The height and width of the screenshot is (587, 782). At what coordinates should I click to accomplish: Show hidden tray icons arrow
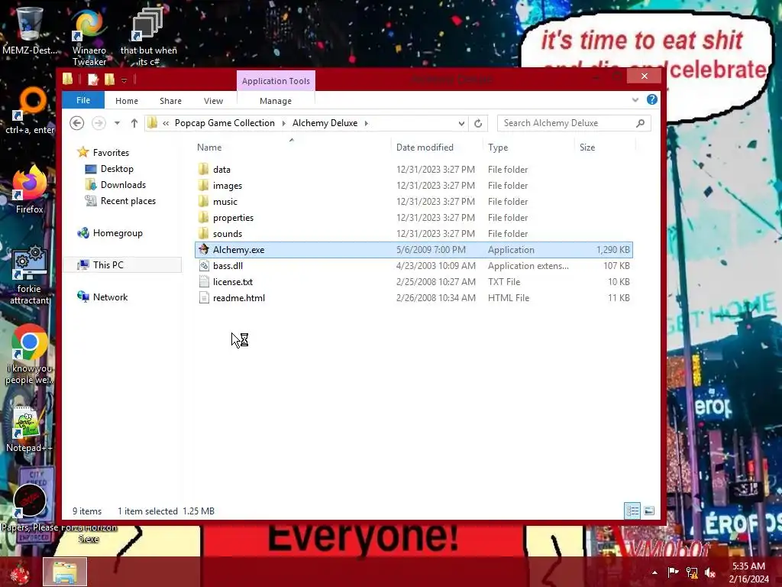click(x=654, y=572)
